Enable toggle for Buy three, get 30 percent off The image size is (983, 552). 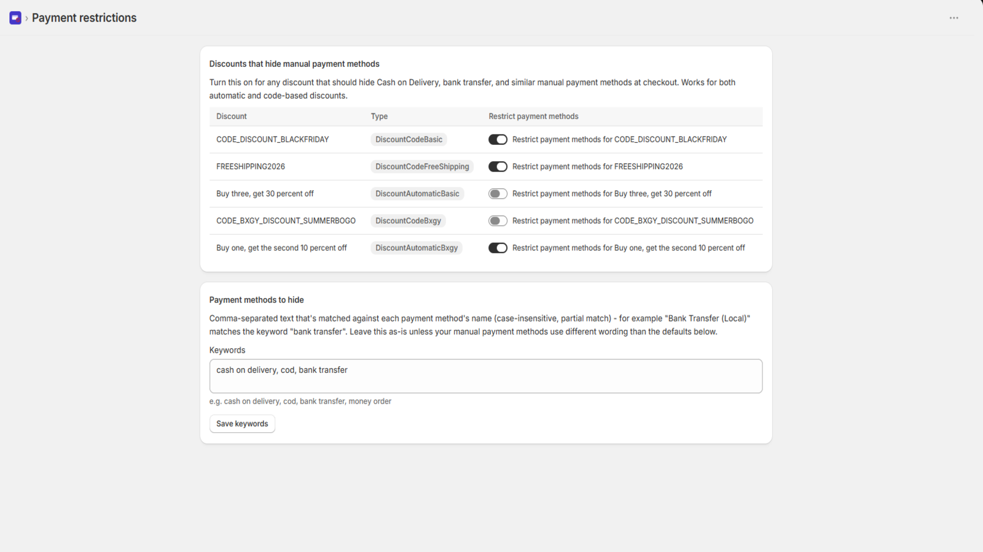pos(498,194)
